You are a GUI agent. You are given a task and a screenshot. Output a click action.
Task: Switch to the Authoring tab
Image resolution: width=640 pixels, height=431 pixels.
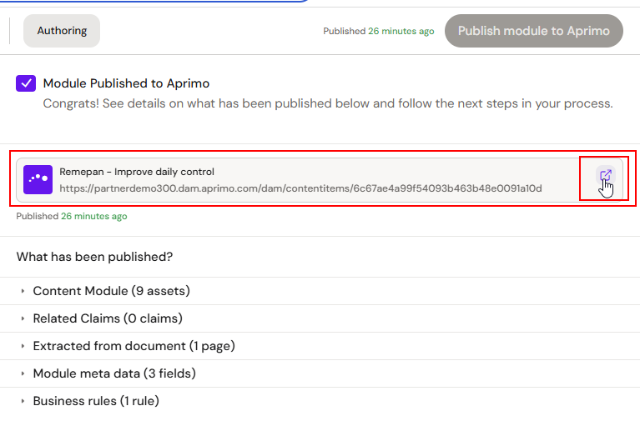point(62,31)
